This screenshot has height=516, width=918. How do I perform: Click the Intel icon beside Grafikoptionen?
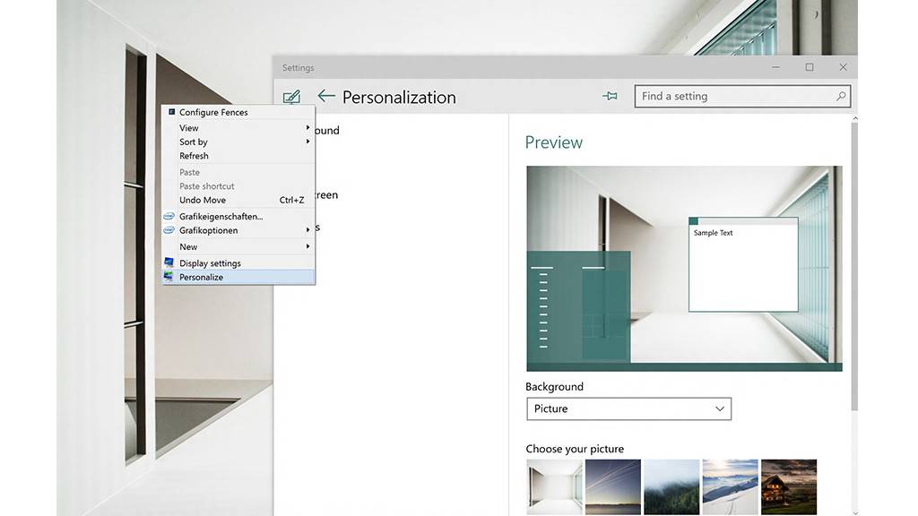click(169, 230)
